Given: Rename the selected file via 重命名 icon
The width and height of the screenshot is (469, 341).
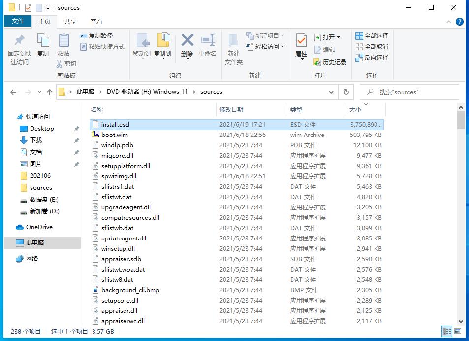Looking at the screenshot, I should point(208,47).
